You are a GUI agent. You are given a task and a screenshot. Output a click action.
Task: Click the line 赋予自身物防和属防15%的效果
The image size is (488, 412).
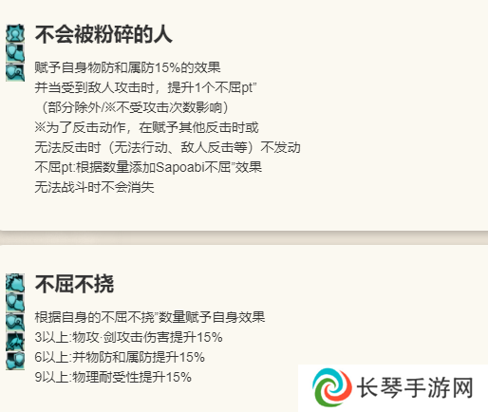[x=127, y=67]
